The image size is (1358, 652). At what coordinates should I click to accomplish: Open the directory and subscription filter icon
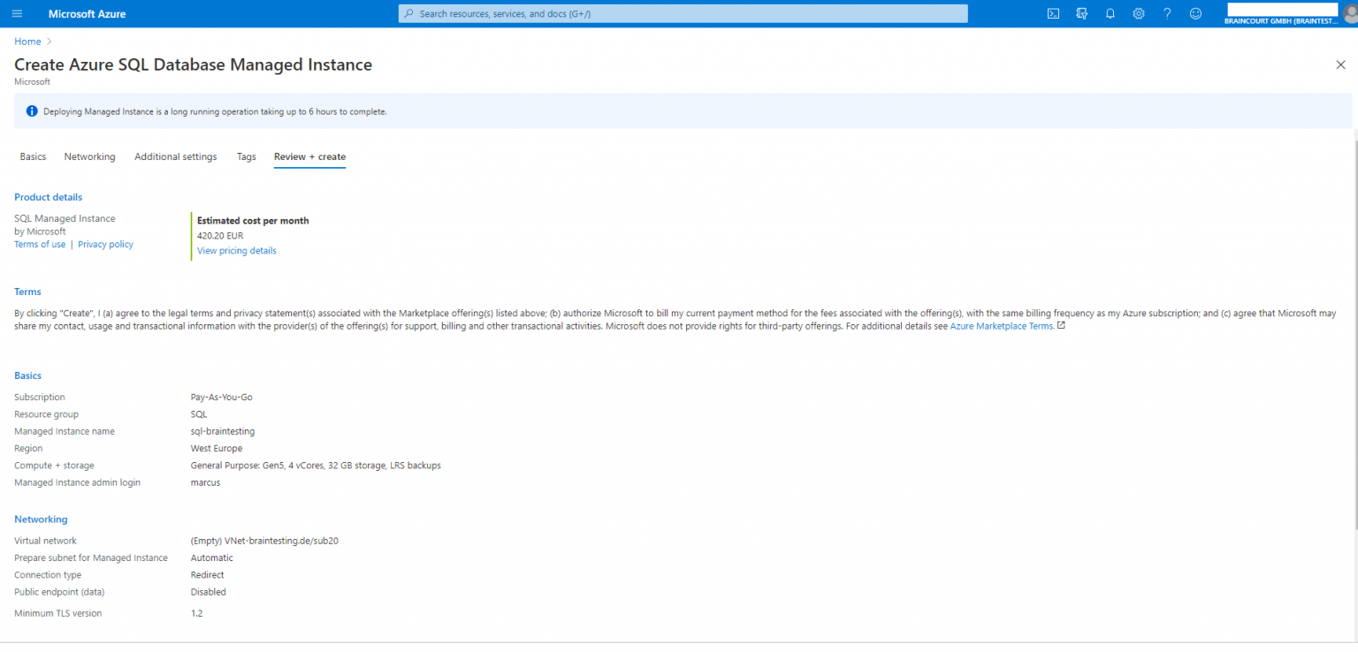tap(1081, 13)
